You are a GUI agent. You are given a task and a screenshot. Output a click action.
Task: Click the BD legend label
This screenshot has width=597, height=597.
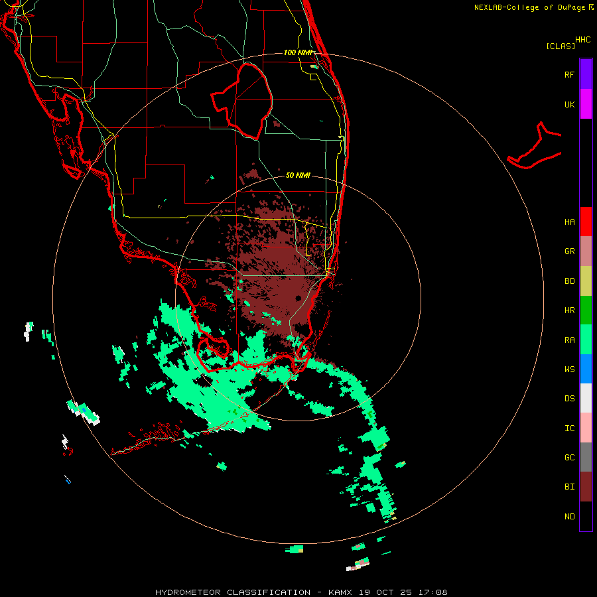[569, 281]
